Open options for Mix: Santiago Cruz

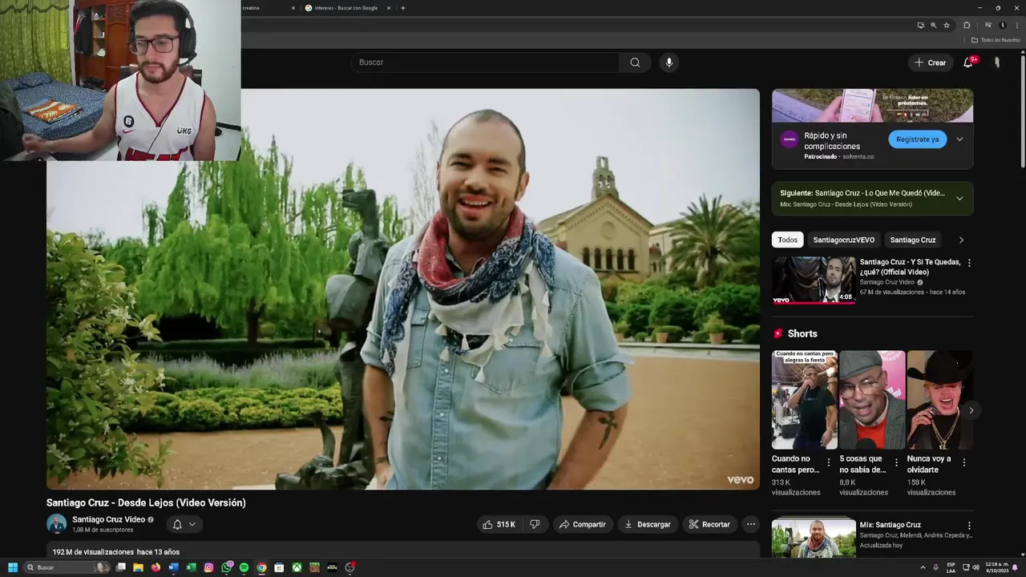tap(969, 526)
